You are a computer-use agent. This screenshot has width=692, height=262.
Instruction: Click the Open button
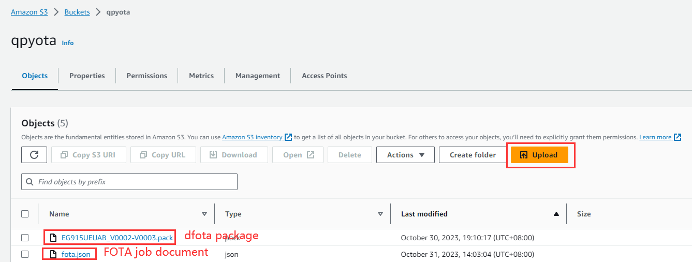[x=298, y=155]
